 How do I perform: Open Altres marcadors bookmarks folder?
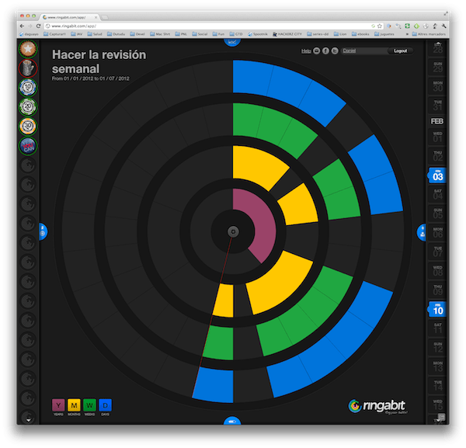[429, 34]
